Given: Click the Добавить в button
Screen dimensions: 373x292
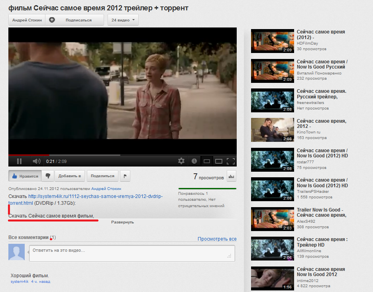Looking at the screenshot, I should point(70,176).
